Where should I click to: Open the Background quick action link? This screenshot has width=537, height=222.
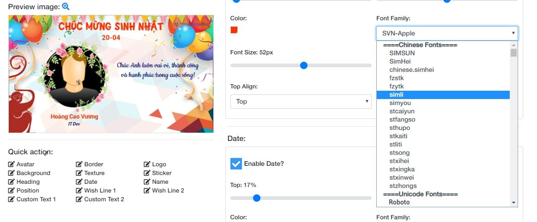pos(33,173)
